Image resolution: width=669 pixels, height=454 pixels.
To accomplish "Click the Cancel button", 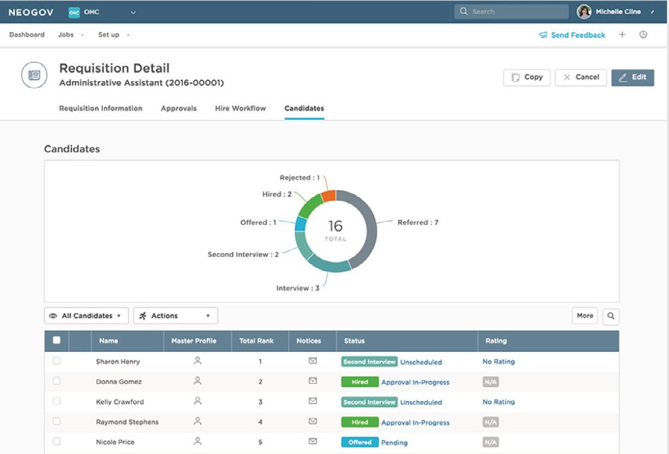I will pos(581,78).
